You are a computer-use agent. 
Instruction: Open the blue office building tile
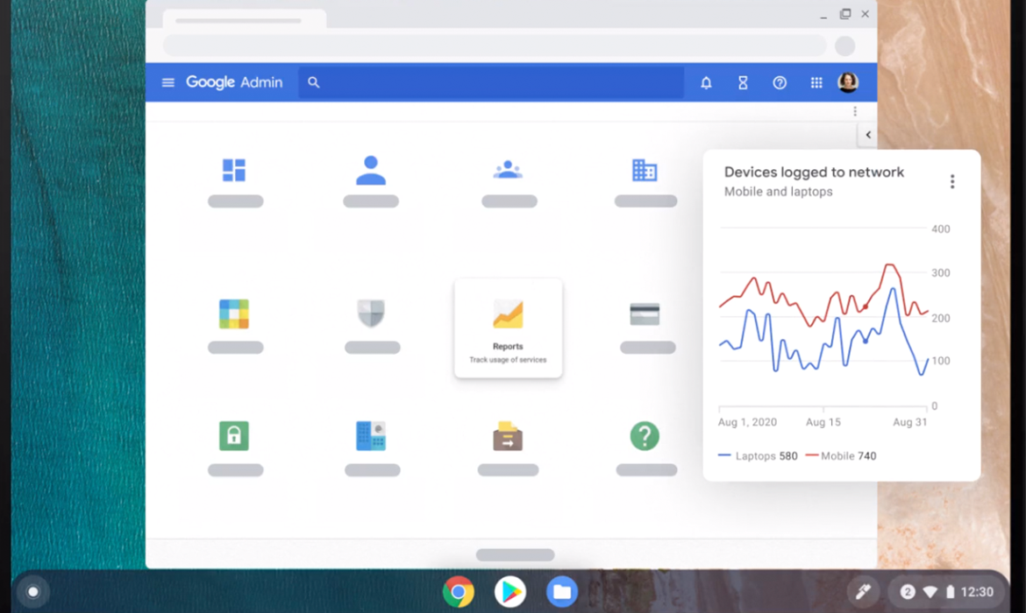coord(371,436)
